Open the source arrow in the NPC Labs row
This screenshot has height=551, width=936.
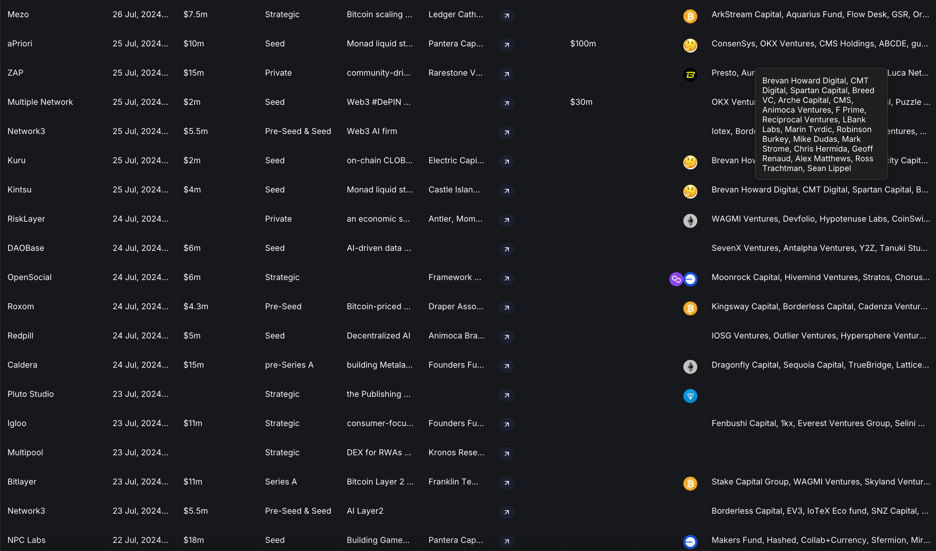click(x=507, y=541)
